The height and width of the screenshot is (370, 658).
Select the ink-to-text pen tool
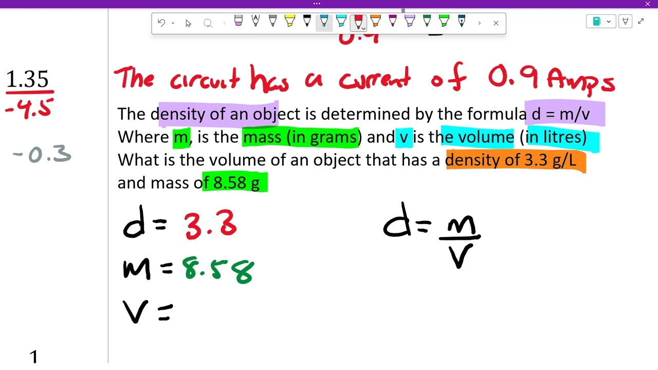pos(255,21)
